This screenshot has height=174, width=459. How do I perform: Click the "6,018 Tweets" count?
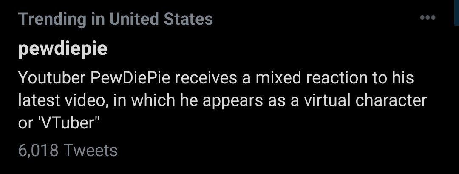point(68,150)
